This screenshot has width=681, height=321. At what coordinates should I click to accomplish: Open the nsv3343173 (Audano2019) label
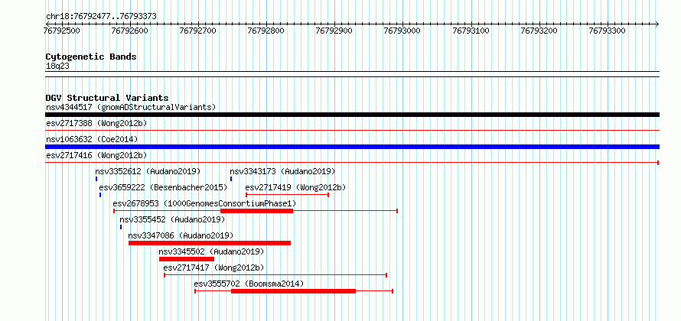(282, 171)
